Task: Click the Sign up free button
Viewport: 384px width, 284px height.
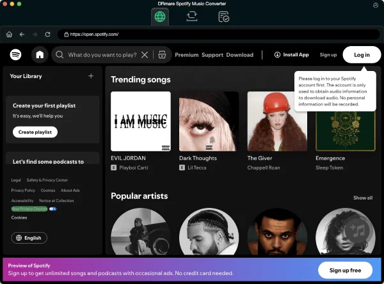Action: coord(346,271)
